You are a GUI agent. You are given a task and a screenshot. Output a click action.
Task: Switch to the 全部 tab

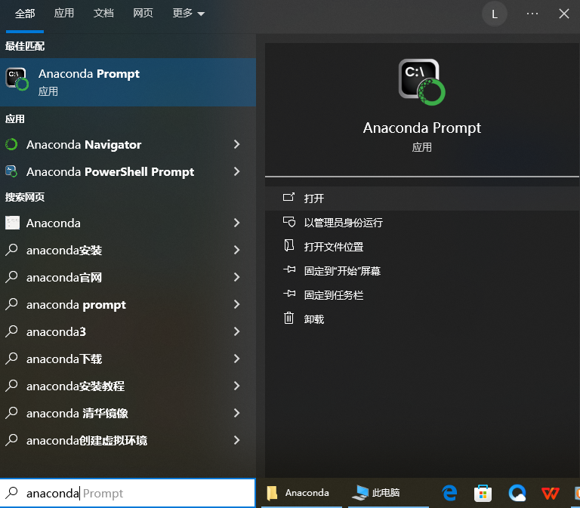(25, 14)
